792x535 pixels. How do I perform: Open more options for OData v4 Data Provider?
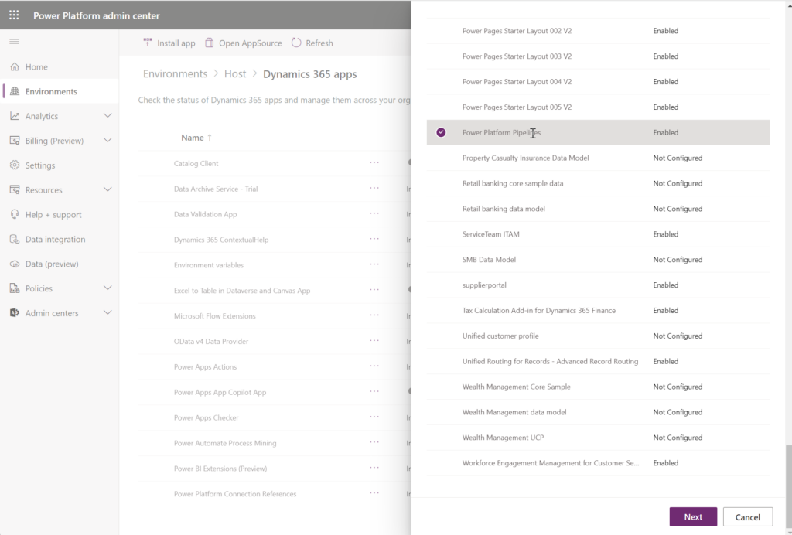[x=374, y=341]
